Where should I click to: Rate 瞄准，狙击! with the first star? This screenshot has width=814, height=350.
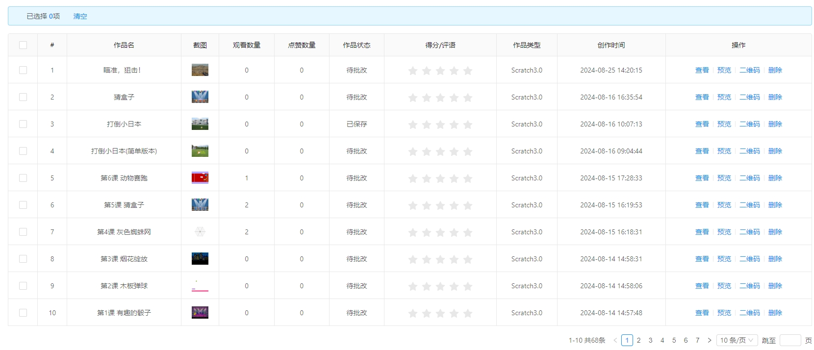point(413,71)
